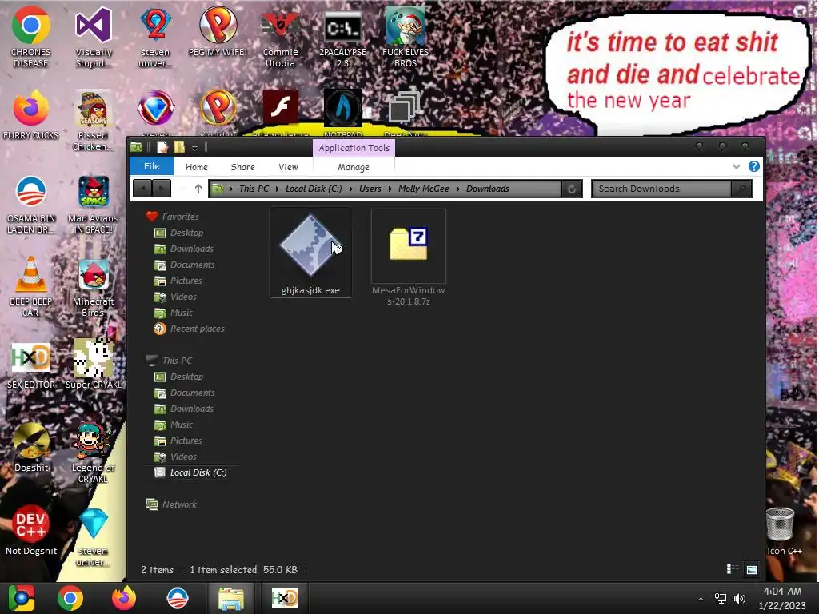Image resolution: width=819 pixels, height=614 pixels.
Task: Click the Properties quick access icon
Action: (x=162, y=147)
